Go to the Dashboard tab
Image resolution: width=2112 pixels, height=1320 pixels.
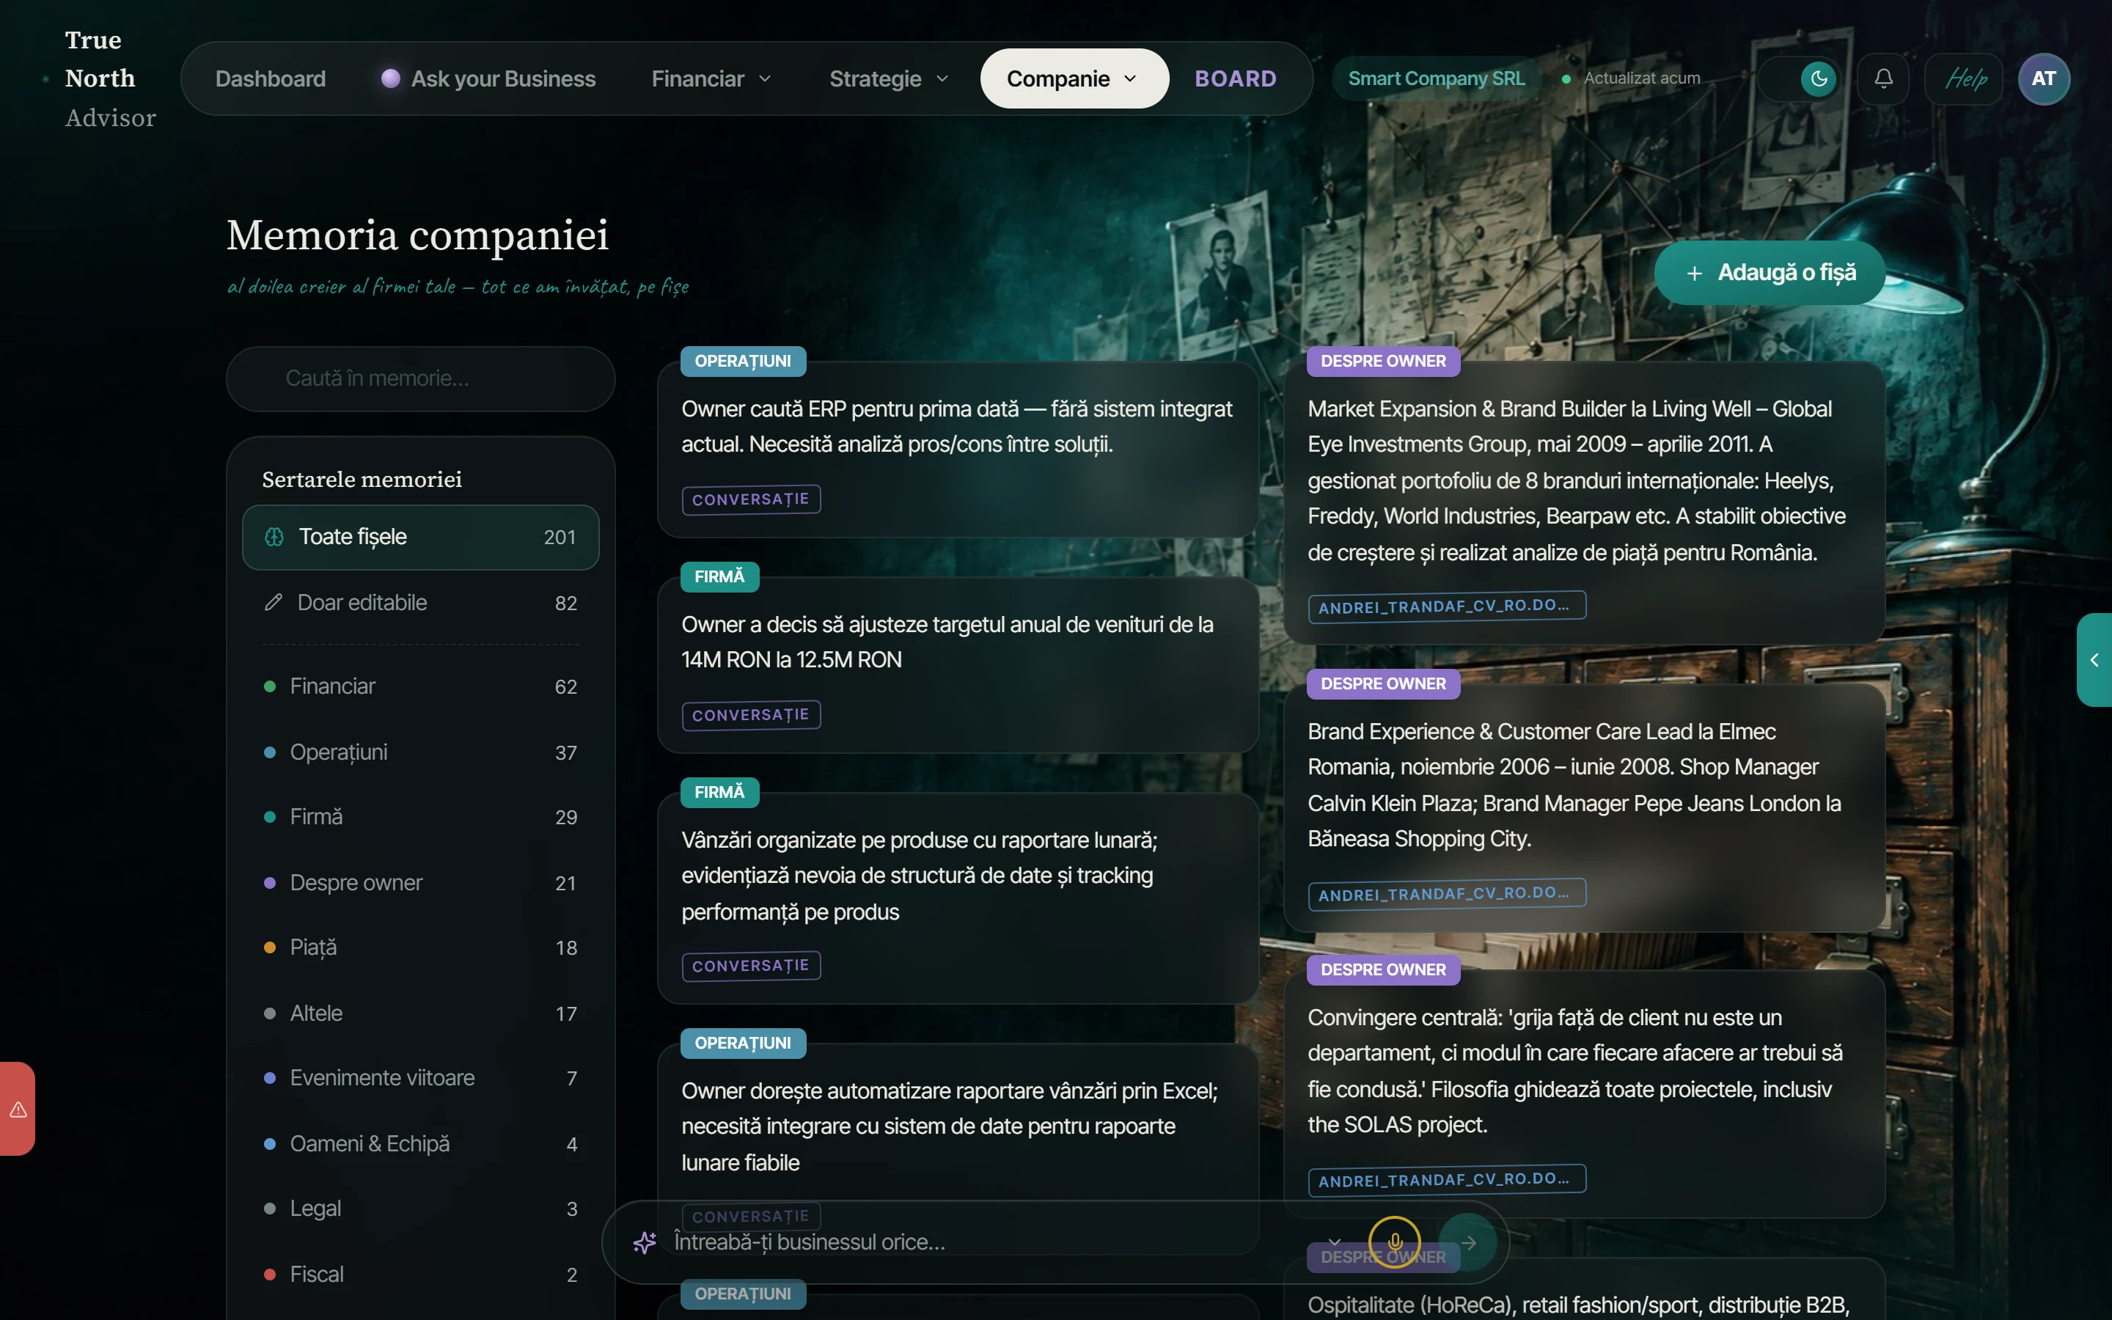[271, 78]
